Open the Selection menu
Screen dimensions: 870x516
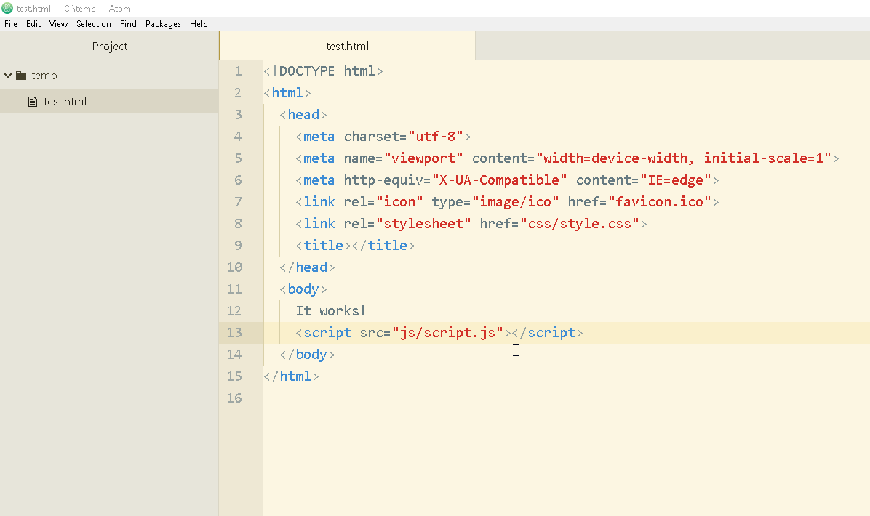tap(94, 24)
